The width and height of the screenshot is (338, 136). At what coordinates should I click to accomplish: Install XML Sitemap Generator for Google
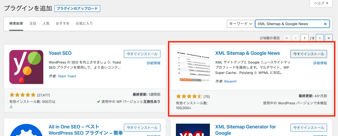point(309,128)
